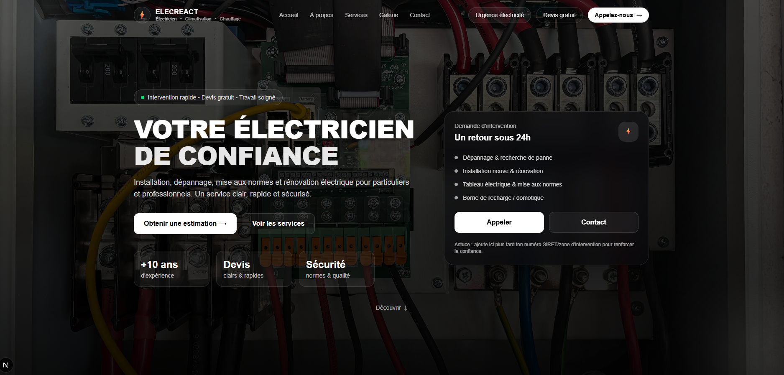Image resolution: width=784 pixels, height=375 pixels.
Task: Click the ELECREACT brand name
Action: 177,12
